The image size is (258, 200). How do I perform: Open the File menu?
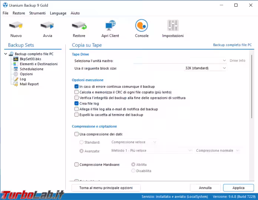tap(6, 13)
